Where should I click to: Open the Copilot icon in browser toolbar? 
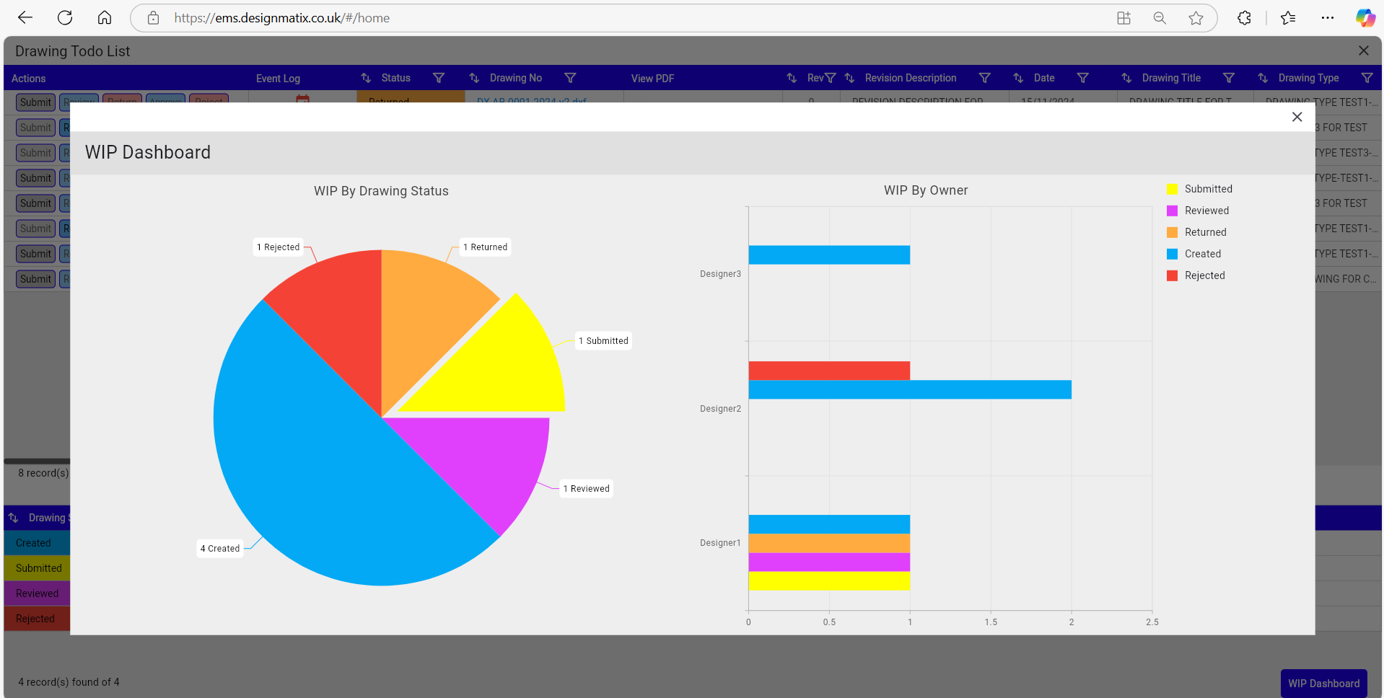coord(1365,18)
